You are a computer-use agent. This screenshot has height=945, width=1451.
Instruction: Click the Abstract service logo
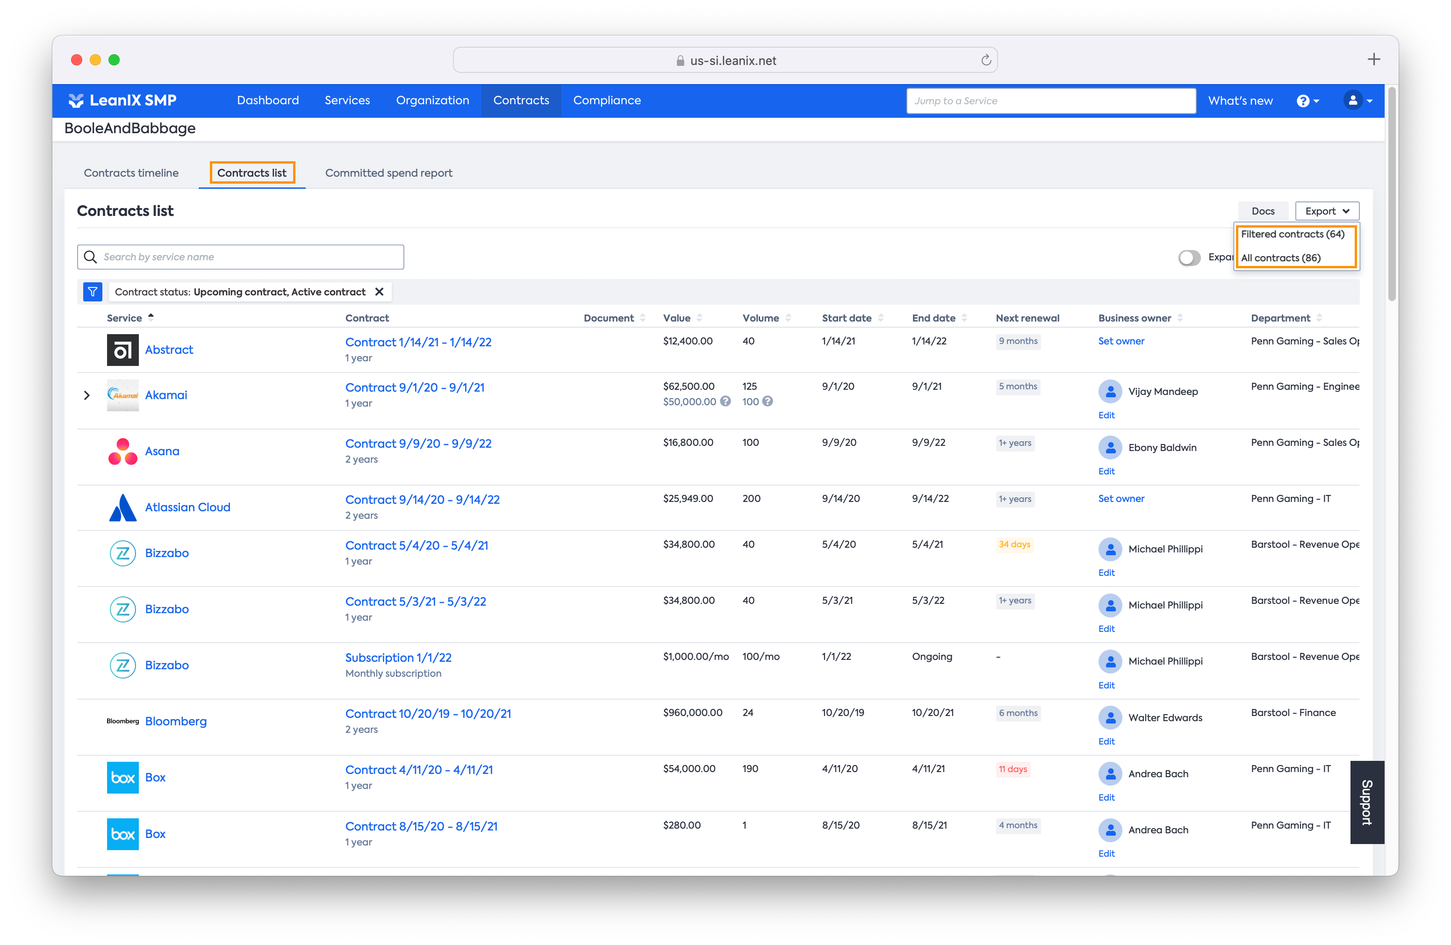[122, 350]
